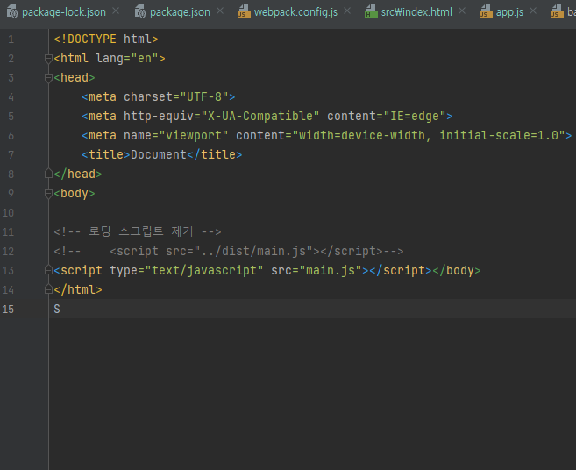Switch to the webpack.config.js tab
The width and height of the screenshot is (576, 470).
click(295, 12)
